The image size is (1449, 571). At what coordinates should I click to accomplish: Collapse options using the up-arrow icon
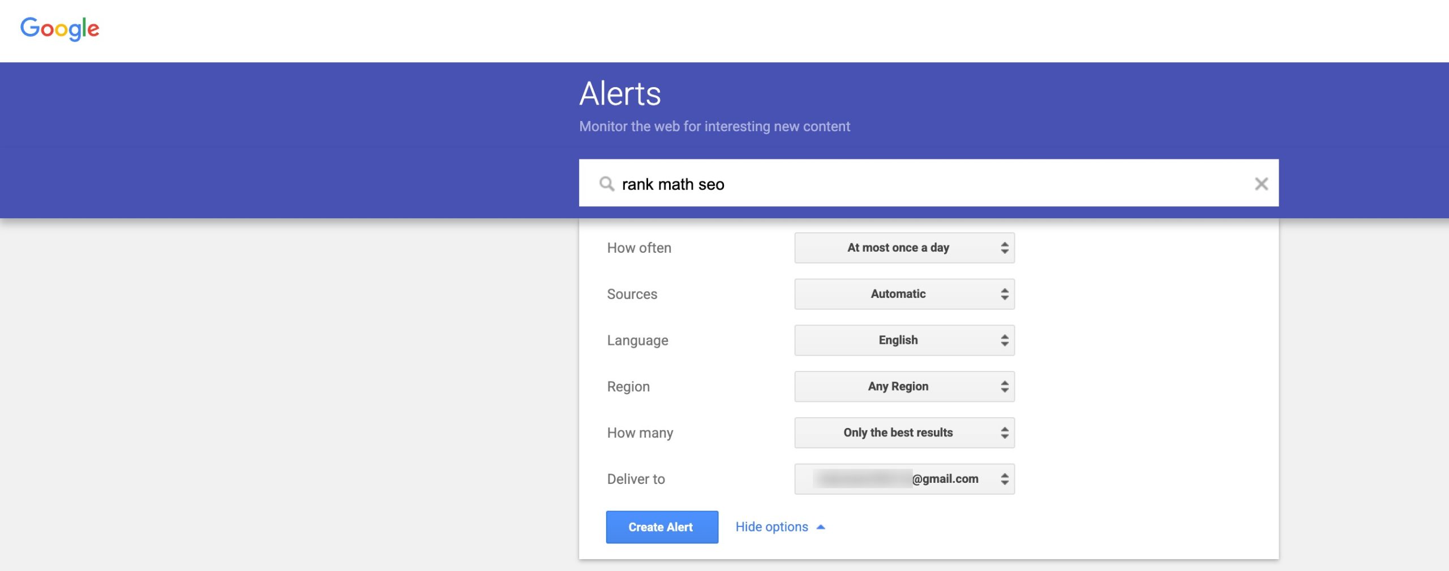pyautogui.click(x=821, y=527)
